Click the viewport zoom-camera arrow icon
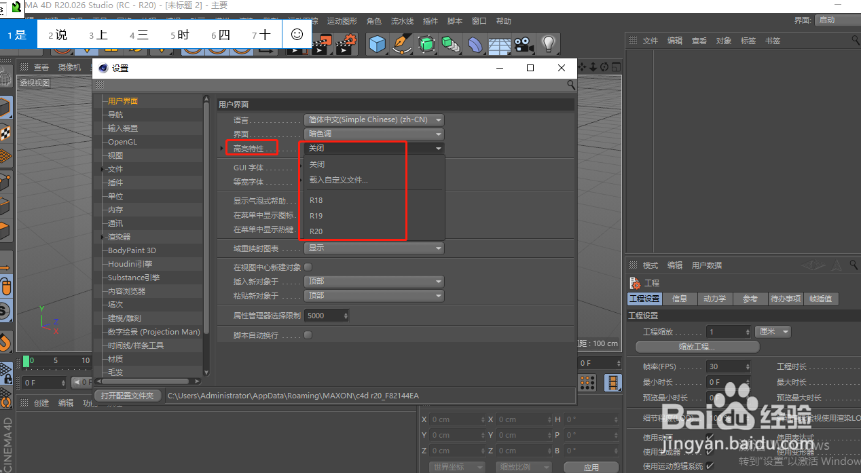861x473 pixels. (x=593, y=67)
